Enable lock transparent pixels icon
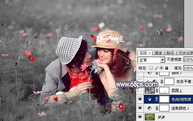This screenshot has width=193, height=121. tap(151, 68)
